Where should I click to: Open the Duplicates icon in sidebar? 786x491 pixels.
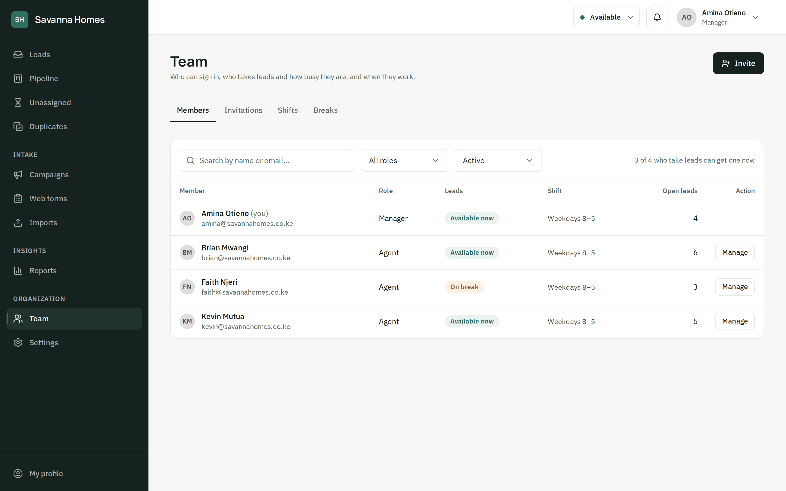pos(18,127)
